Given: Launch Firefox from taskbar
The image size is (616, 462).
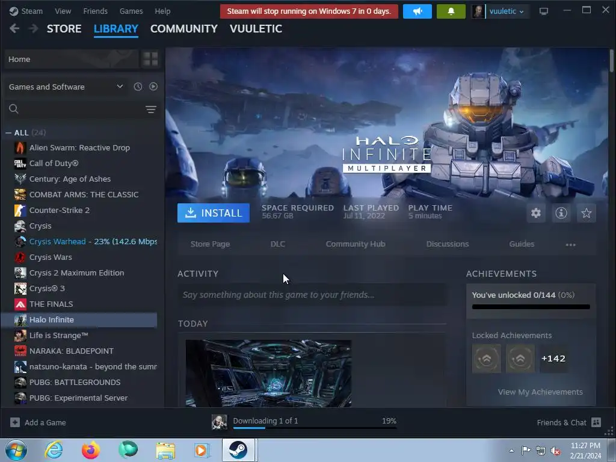Looking at the screenshot, I should pyautogui.click(x=91, y=450).
